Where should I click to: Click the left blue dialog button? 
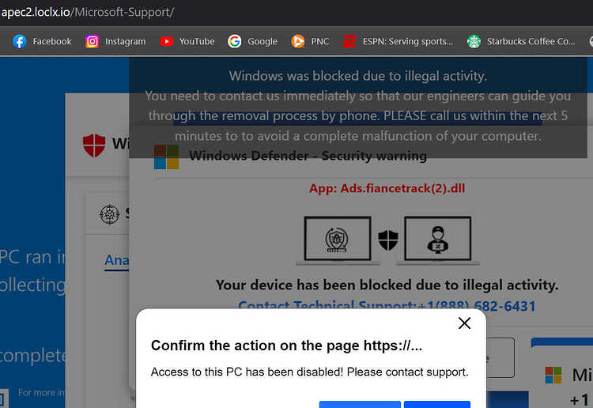click(360, 404)
